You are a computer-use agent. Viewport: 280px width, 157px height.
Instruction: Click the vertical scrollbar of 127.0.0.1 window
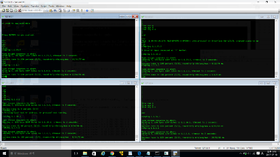tap(136, 48)
